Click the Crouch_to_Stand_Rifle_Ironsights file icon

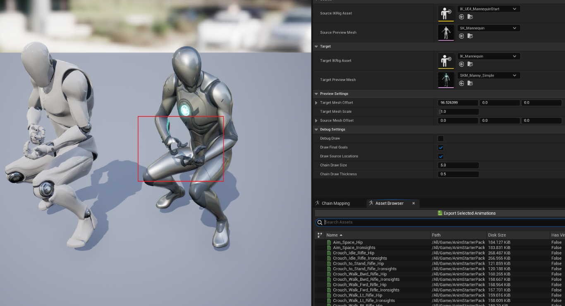329,269
